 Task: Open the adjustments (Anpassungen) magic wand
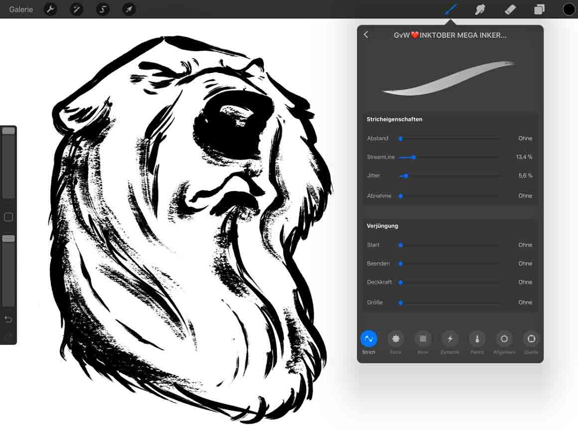pyautogui.click(x=76, y=9)
